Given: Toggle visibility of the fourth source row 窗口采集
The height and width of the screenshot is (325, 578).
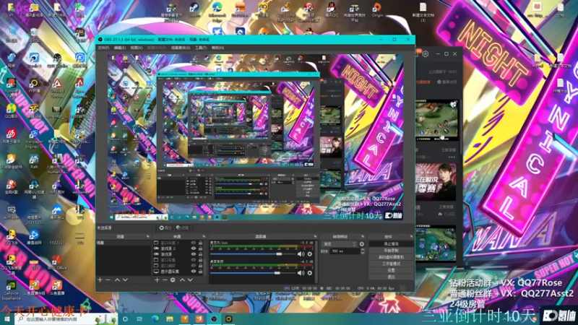Looking at the screenshot, I should [193, 260].
